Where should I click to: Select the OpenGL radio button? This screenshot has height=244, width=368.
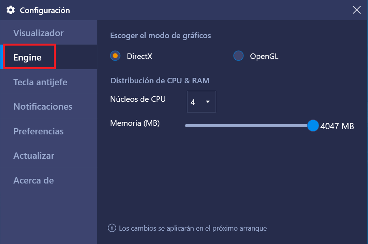[x=238, y=56]
